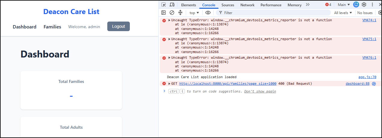Open the VM475:1 source link
This screenshot has height=138, width=382.
tap(369, 39)
